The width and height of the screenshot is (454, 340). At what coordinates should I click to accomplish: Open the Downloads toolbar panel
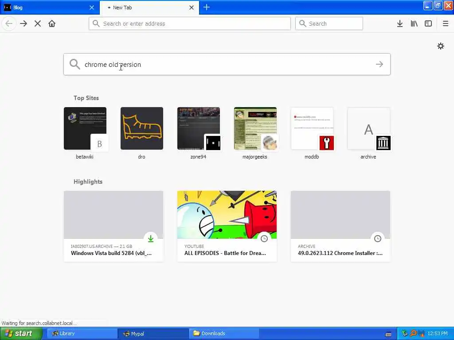point(400,23)
